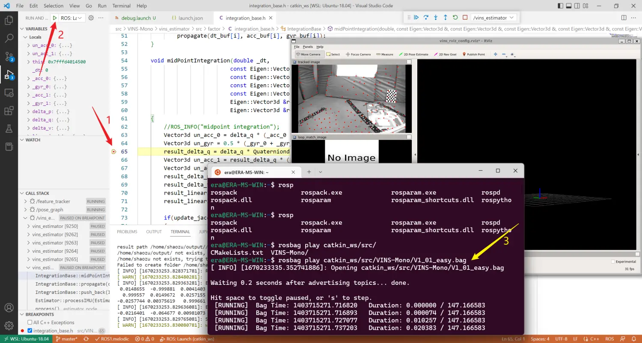Click the Step Over debug icon
This screenshot has height=343, width=642.
[426, 18]
